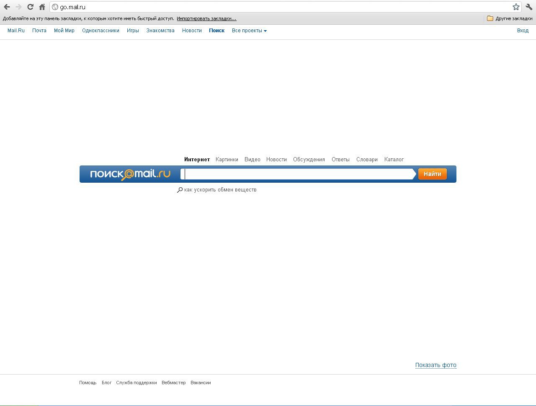Go to the browser home page

coord(42,7)
